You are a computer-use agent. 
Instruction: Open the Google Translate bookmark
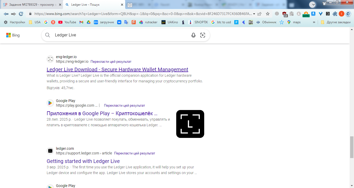[x=126, y=22]
